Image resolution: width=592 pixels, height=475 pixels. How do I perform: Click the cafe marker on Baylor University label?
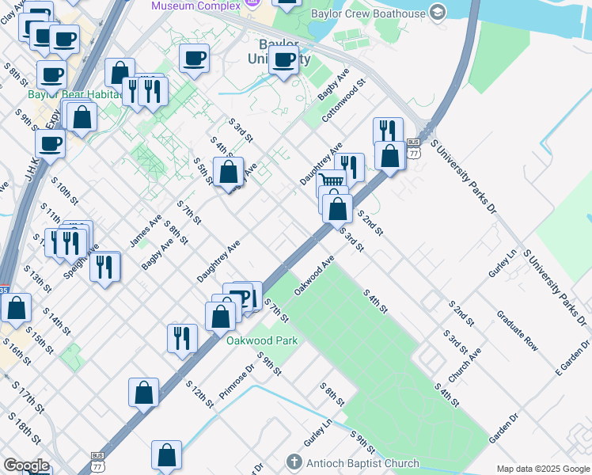tap(283, 60)
